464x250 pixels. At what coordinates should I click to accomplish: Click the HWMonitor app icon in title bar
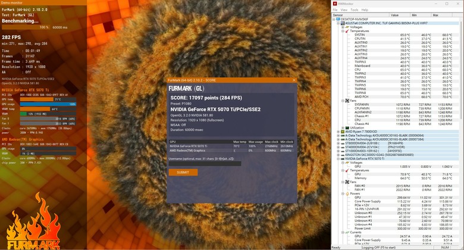335,4
